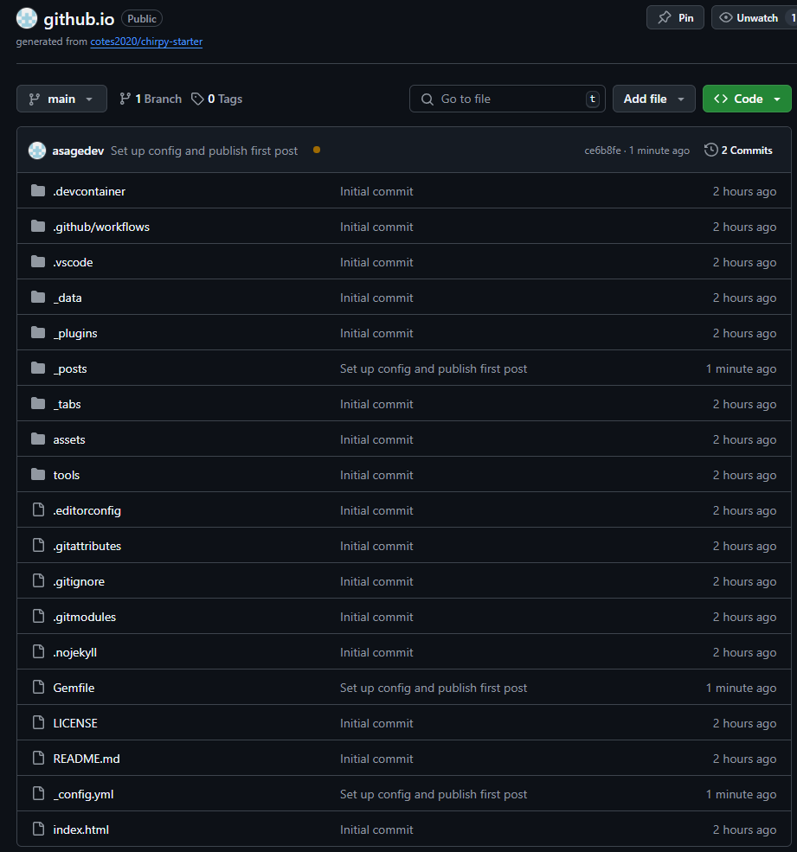Open the _plugins folder
This screenshot has width=797, height=852.
75,333
